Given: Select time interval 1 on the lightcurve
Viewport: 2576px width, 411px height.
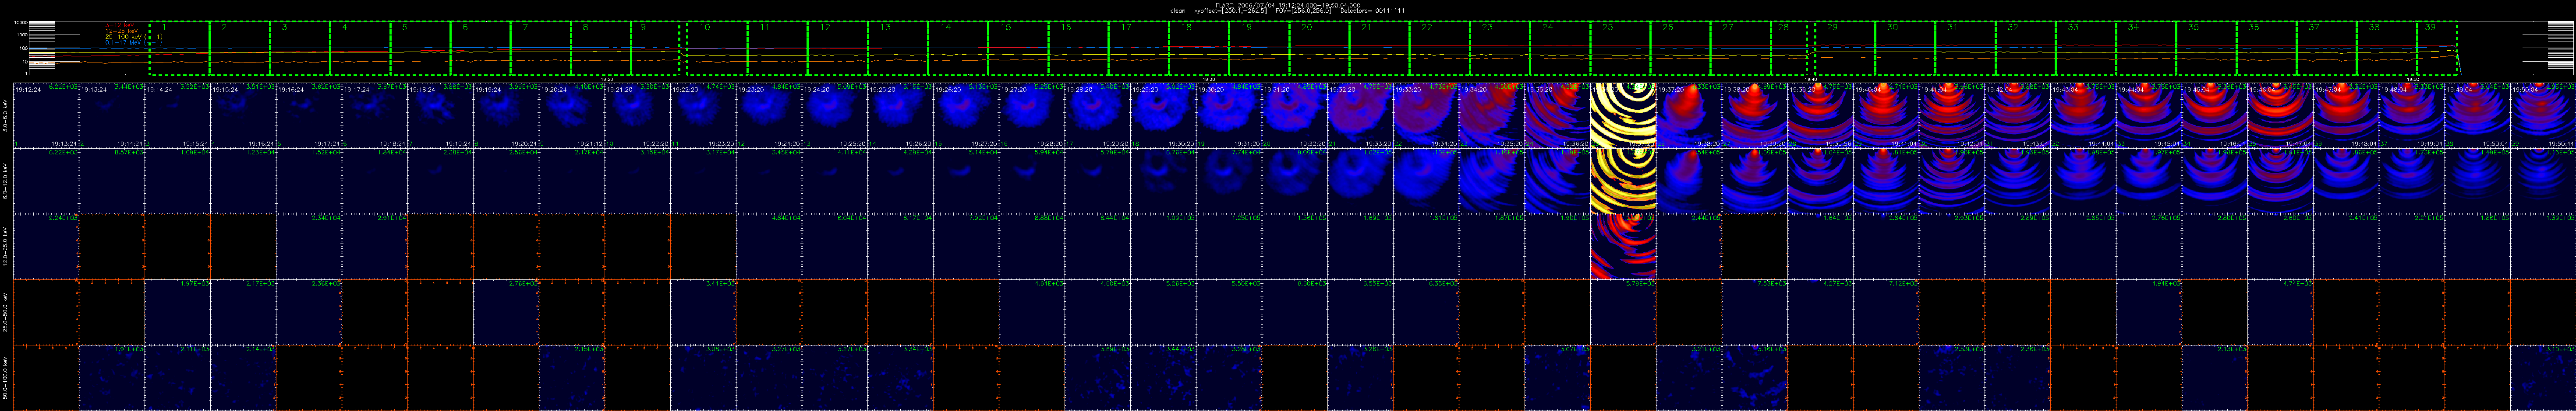Looking at the screenshot, I should point(179,48).
